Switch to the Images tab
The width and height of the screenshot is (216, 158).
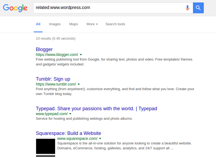[x=55, y=24]
